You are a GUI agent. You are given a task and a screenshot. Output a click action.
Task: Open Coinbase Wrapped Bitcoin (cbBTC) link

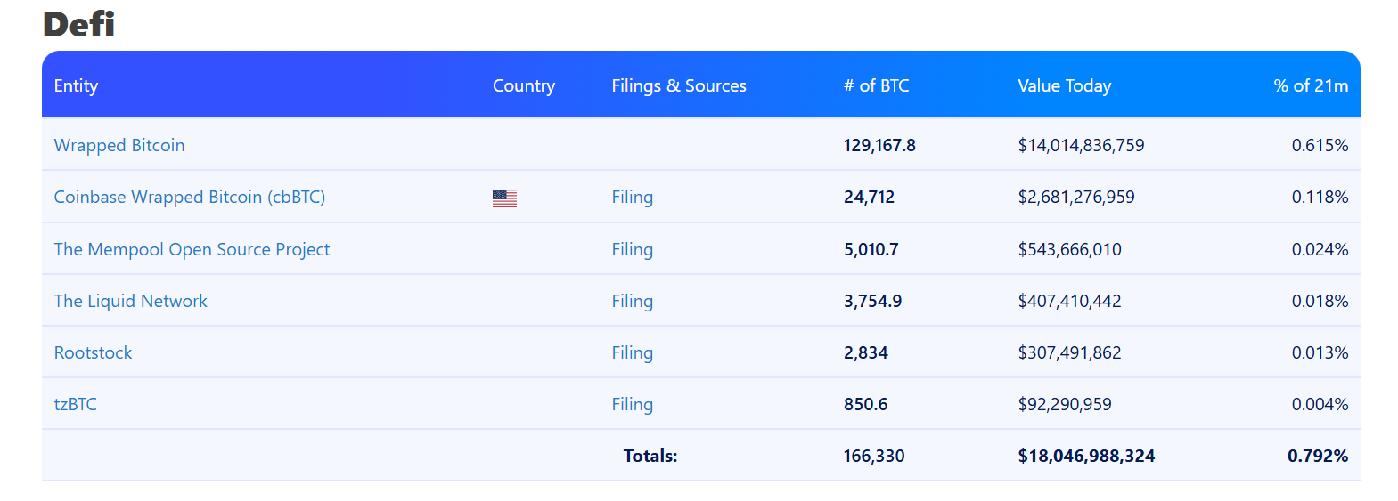[x=189, y=197]
